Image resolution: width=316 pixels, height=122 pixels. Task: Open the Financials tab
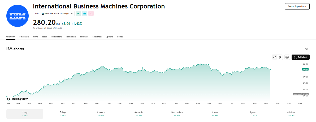coord(24,37)
